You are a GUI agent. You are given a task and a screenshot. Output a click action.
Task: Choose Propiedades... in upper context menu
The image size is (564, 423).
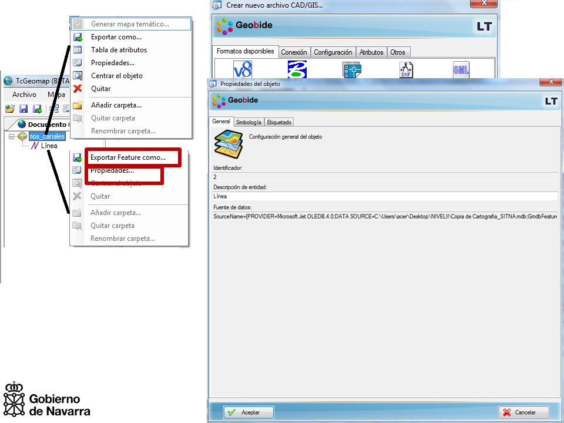(x=113, y=63)
